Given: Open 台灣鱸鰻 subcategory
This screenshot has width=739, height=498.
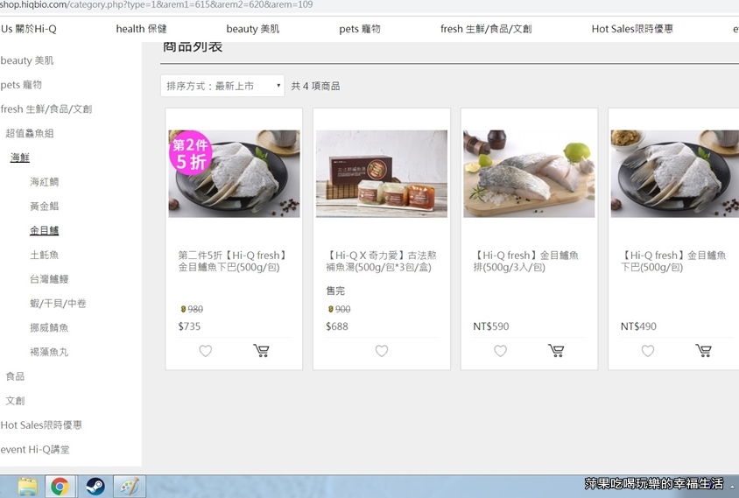Looking at the screenshot, I should coord(49,279).
